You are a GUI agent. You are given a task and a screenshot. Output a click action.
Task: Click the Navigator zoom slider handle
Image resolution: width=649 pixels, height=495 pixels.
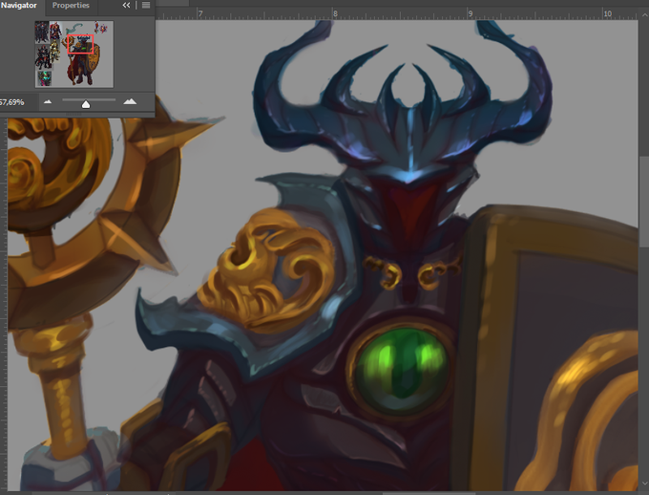86,104
